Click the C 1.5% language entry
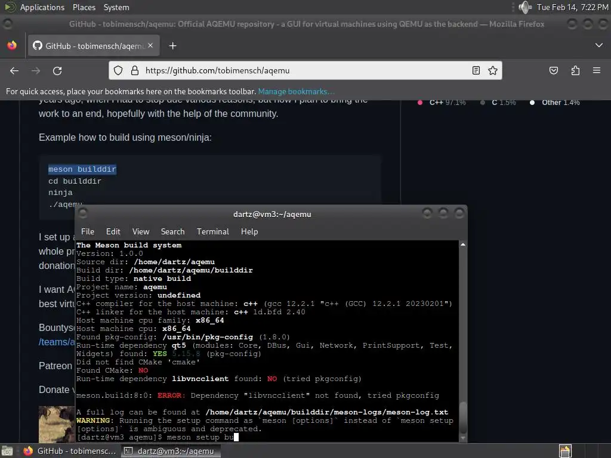The width and height of the screenshot is (611, 458). (x=498, y=103)
